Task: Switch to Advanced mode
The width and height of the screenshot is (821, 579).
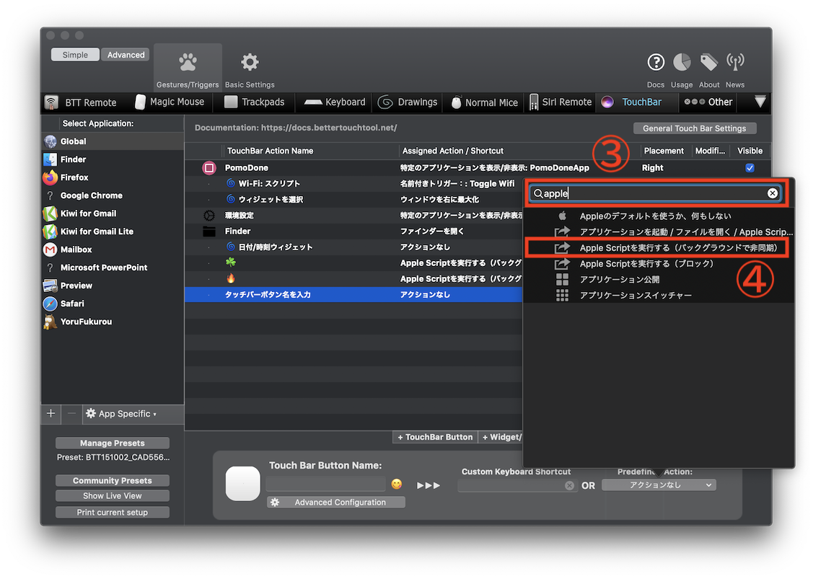Action: coord(126,55)
